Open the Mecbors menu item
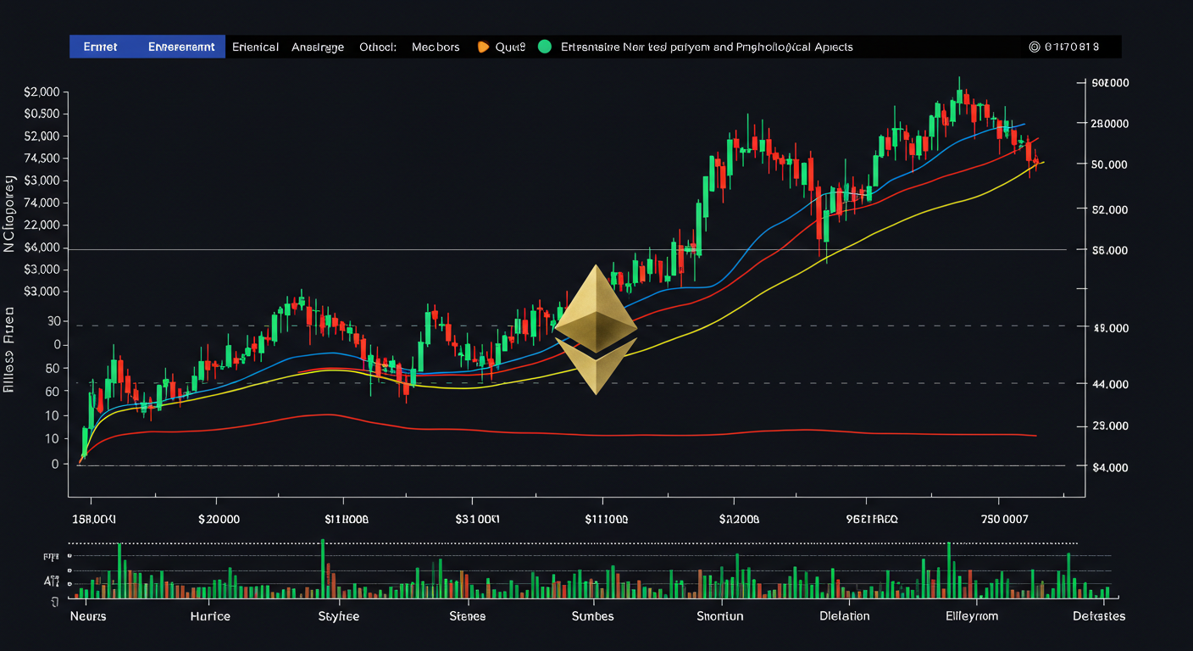Image resolution: width=1193 pixels, height=651 pixels. (x=436, y=47)
